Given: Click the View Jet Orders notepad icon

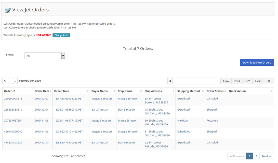Looking at the screenshot, I should click(7, 10).
